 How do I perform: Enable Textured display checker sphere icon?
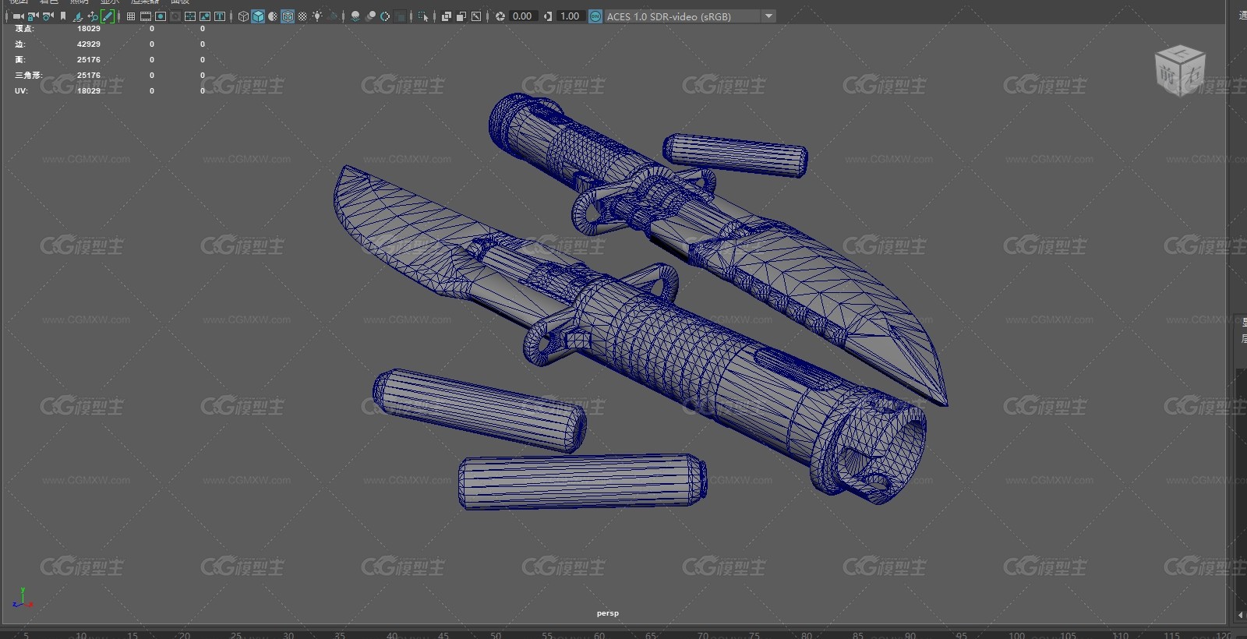pyautogui.click(x=302, y=16)
